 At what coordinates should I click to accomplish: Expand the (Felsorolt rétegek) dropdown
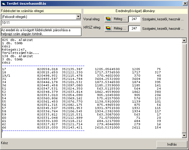click(x=78, y=17)
